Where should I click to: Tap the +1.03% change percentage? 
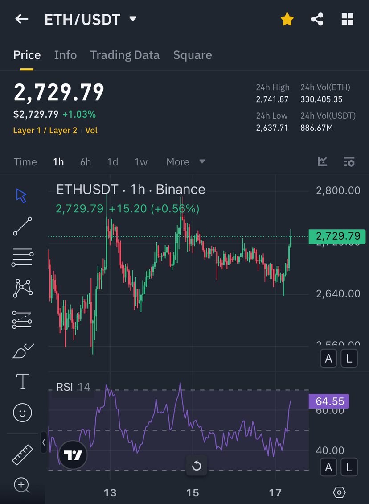79,115
